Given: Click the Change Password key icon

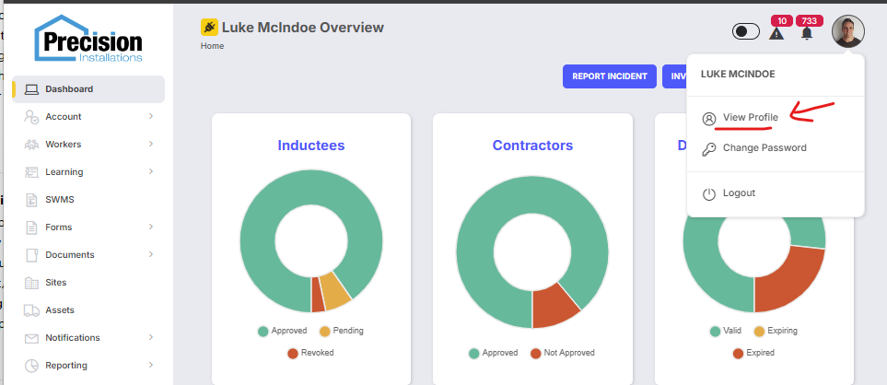Looking at the screenshot, I should [x=708, y=148].
